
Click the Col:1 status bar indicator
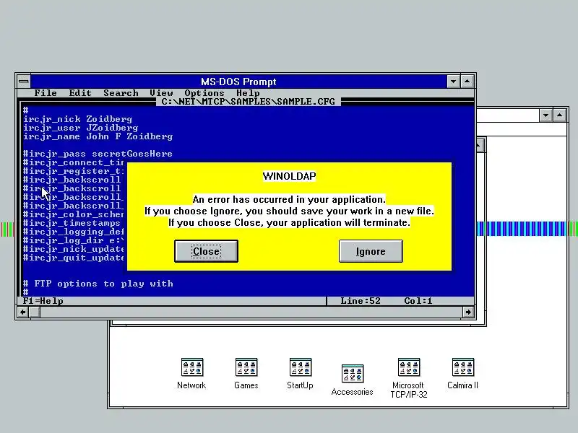pyautogui.click(x=418, y=301)
